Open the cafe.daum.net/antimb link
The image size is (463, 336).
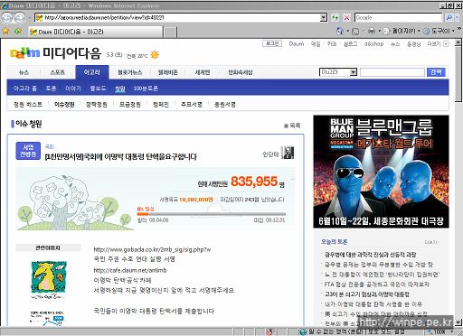[130, 270]
